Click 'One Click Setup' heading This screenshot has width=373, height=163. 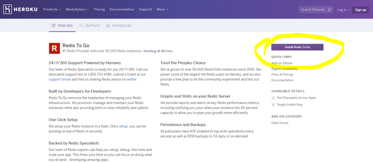(63, 120)
